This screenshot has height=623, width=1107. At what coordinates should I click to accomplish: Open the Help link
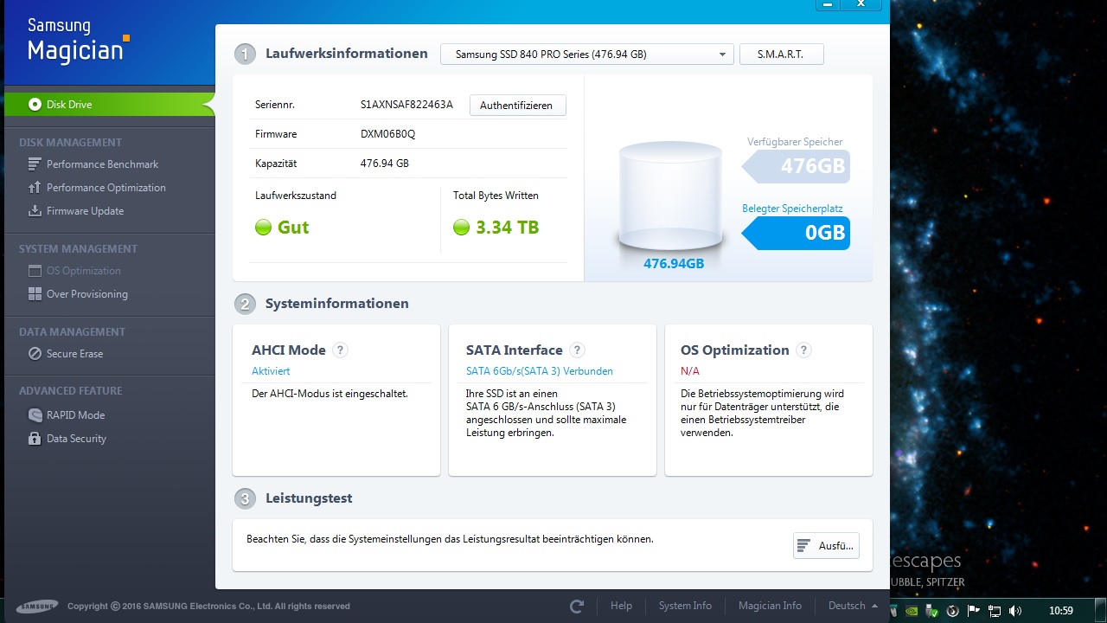coord(621,606)
